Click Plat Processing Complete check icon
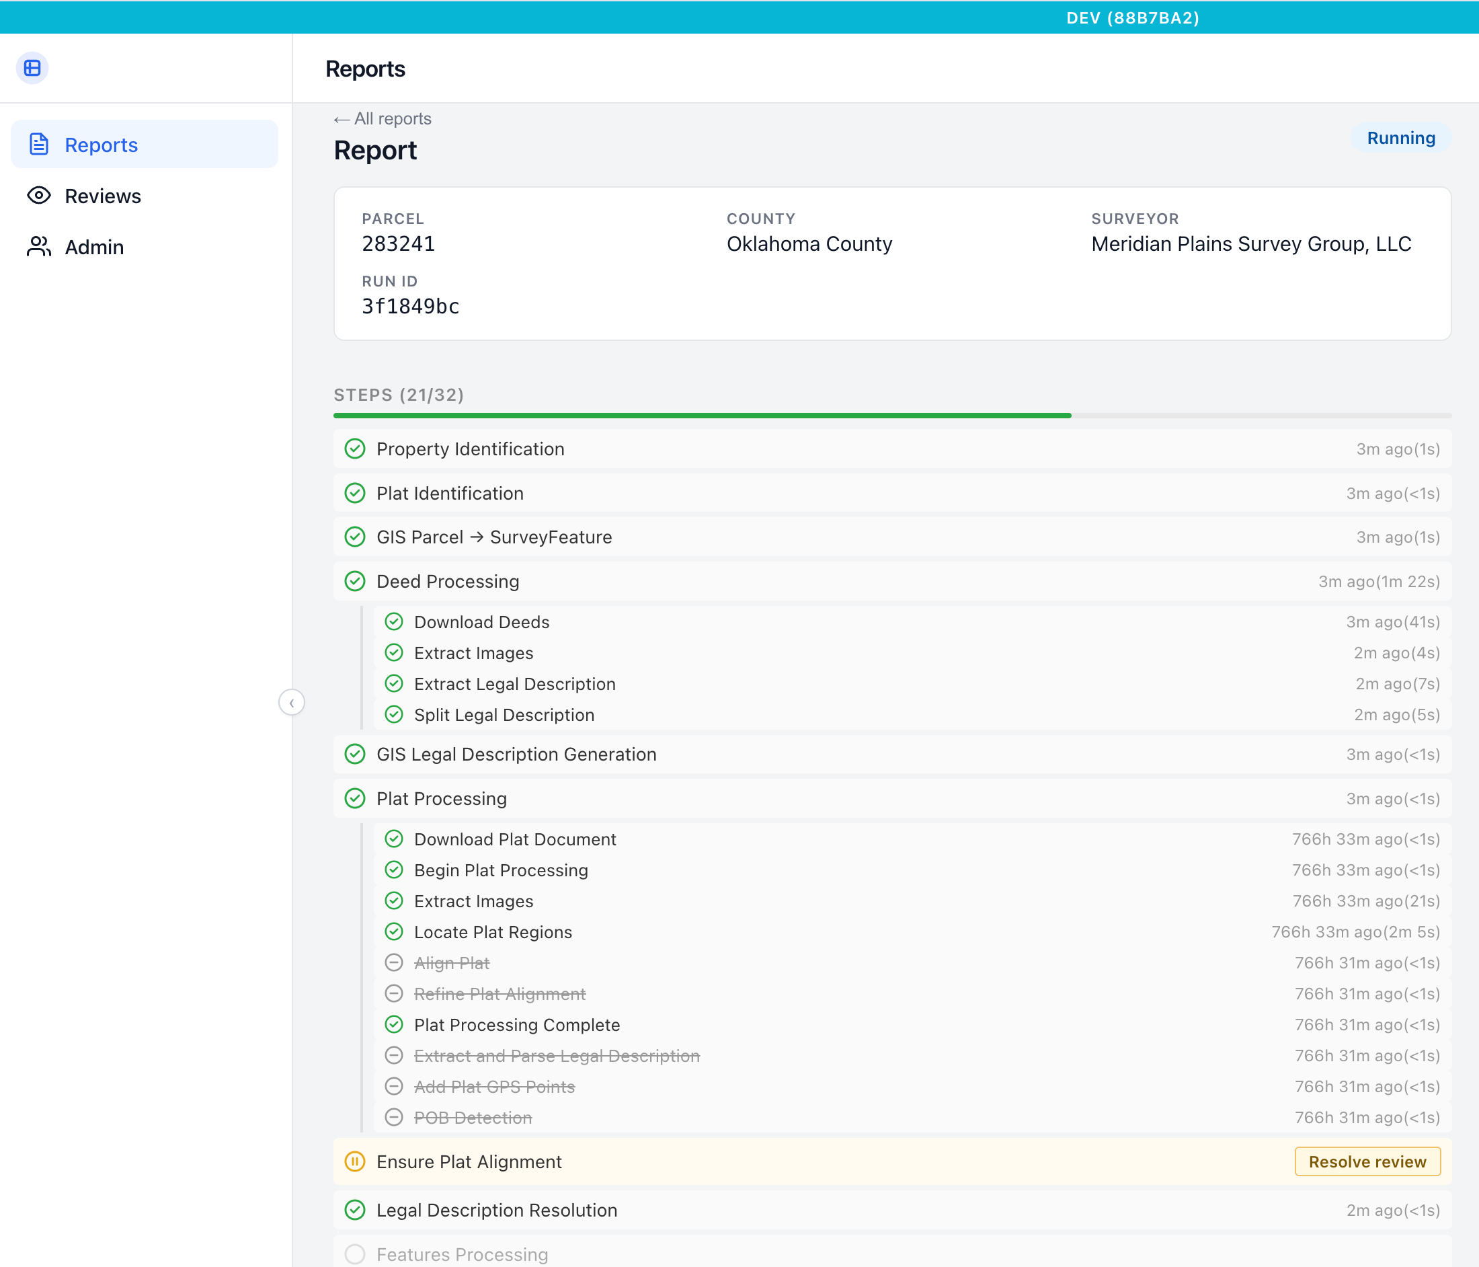Image resolution: width=1479 pixels, height=1267 pixels. pos(394,1025)
